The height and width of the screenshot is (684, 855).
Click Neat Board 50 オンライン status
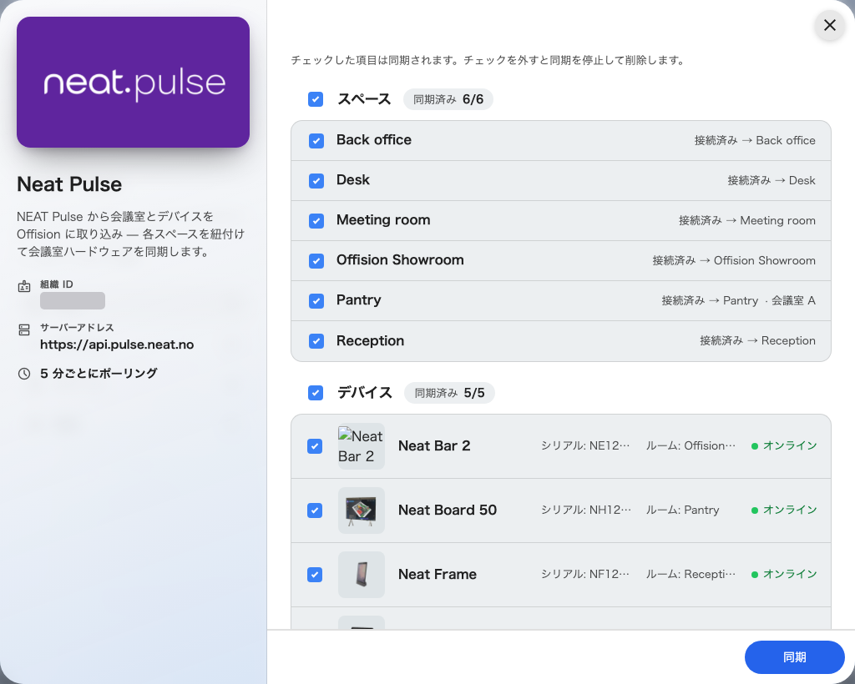point(784,510)
